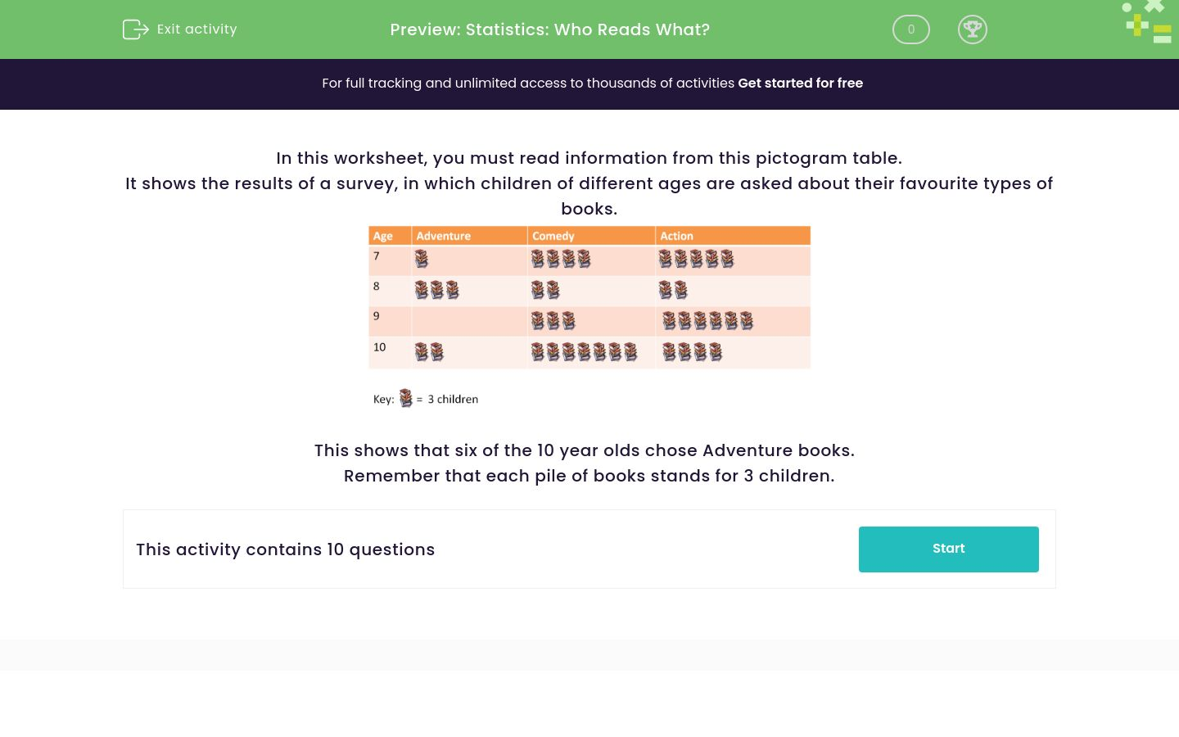Open the Get started for free link

click(801, 84)
